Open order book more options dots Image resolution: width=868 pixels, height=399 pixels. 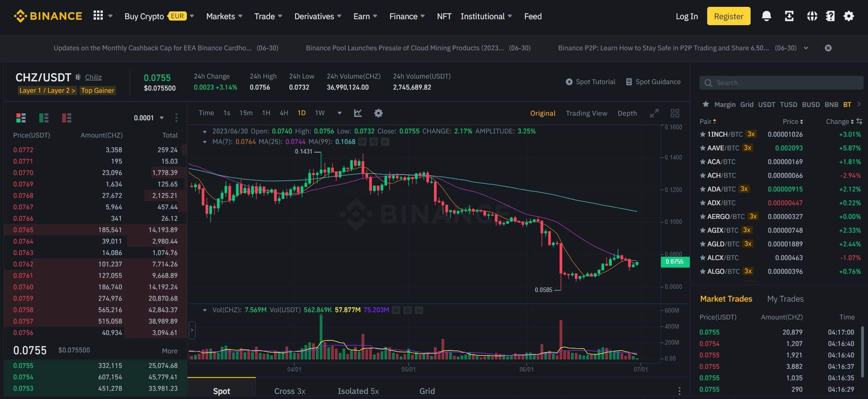176,118
